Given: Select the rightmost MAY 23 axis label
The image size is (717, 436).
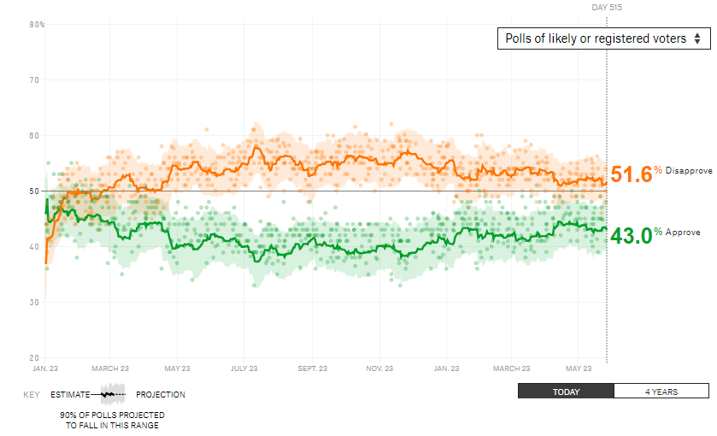Looking at the screenshot, I should (x=579, y=368).
